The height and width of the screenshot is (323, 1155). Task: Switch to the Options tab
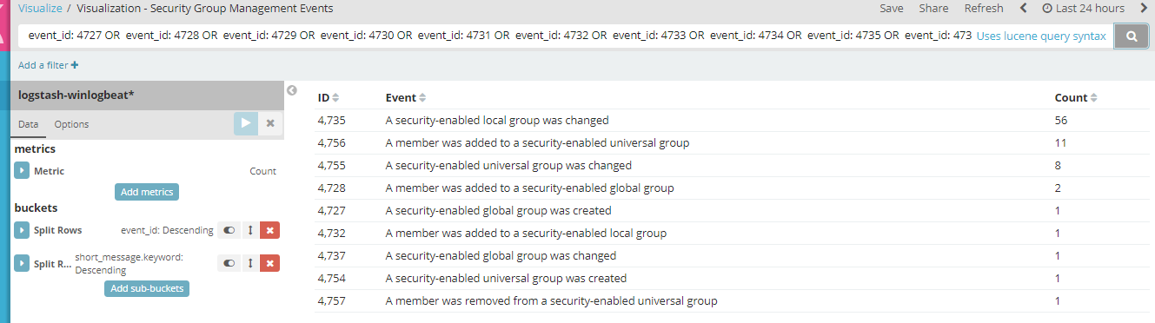(71, 124)
